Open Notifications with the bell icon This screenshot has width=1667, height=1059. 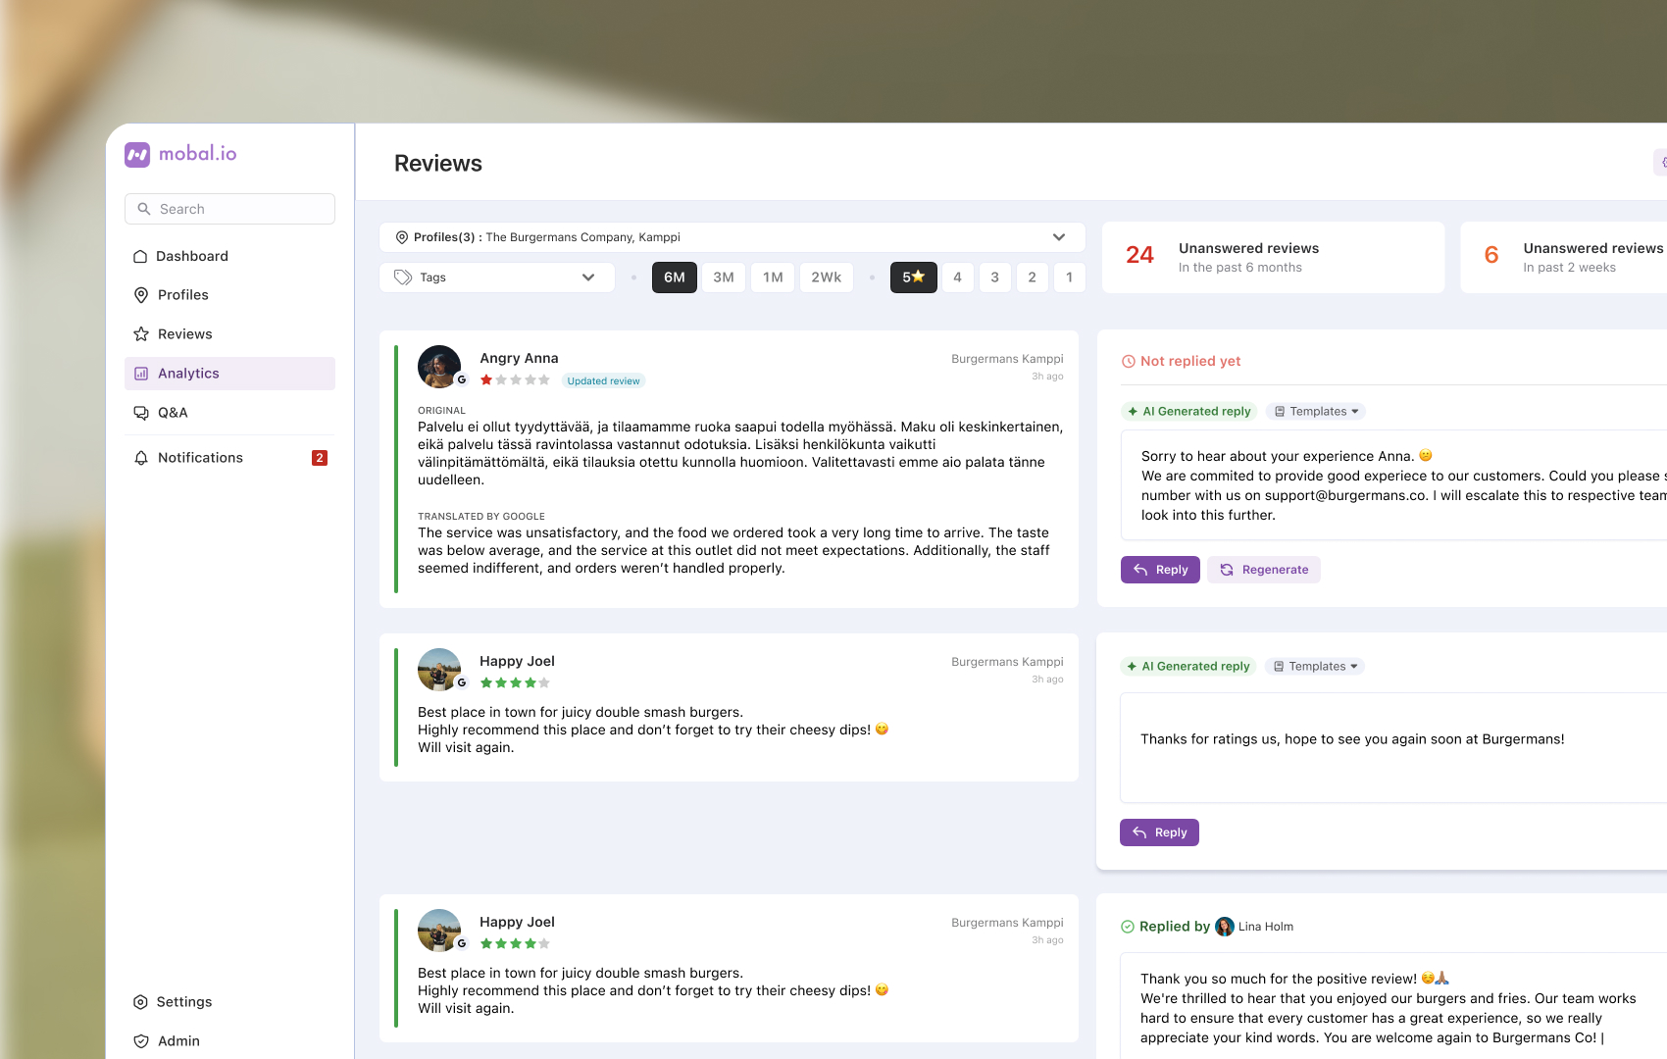[229, 458]
